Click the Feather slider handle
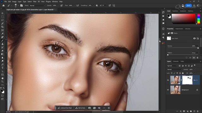Image resolution: width=202 pixels, height=113 pixels. [168, 55]
